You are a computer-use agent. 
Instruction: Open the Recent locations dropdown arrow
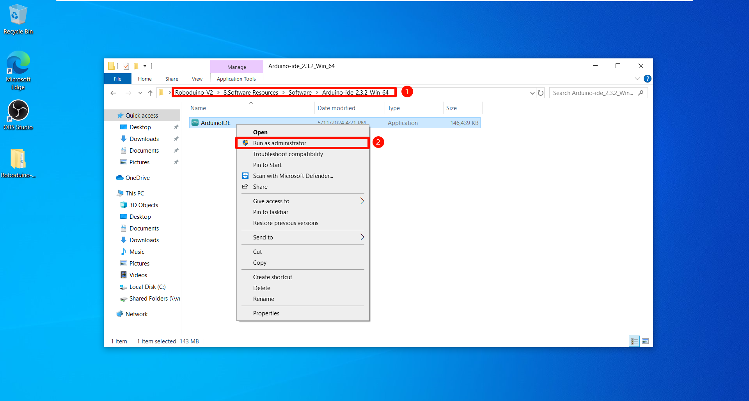tap(140, 93)
